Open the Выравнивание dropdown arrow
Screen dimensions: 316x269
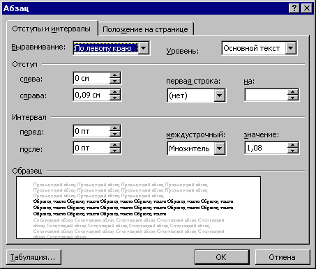144,48
